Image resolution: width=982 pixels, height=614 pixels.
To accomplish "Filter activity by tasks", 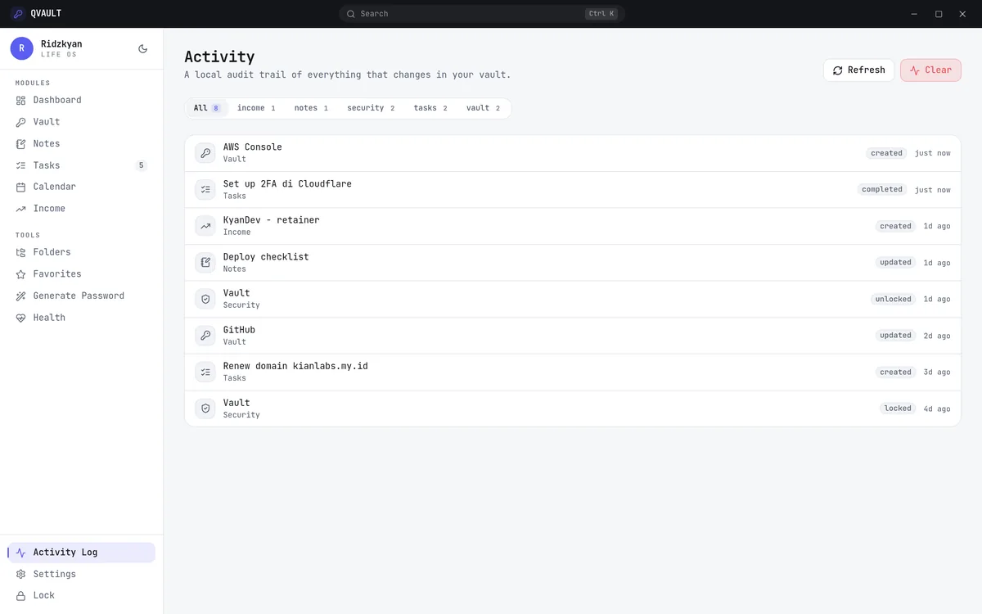I will pos(430,108).
